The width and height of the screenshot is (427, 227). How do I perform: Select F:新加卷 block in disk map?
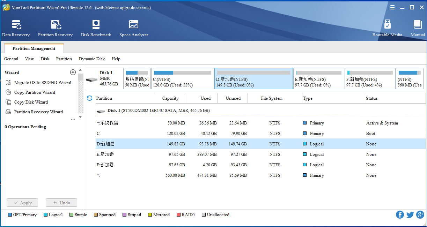(370, 79)
